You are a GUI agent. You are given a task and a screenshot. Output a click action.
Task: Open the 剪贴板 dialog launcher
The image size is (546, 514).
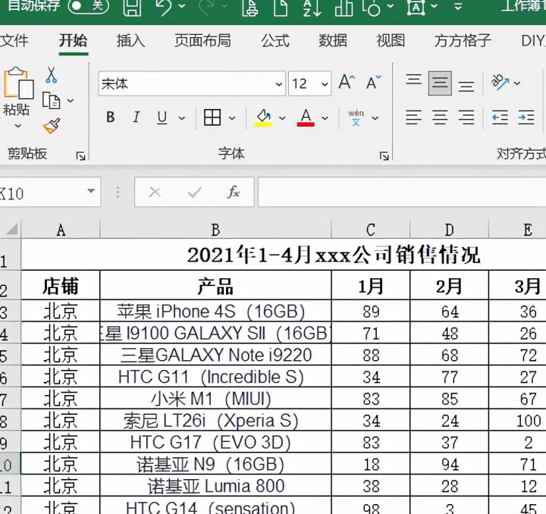(81, 156)
